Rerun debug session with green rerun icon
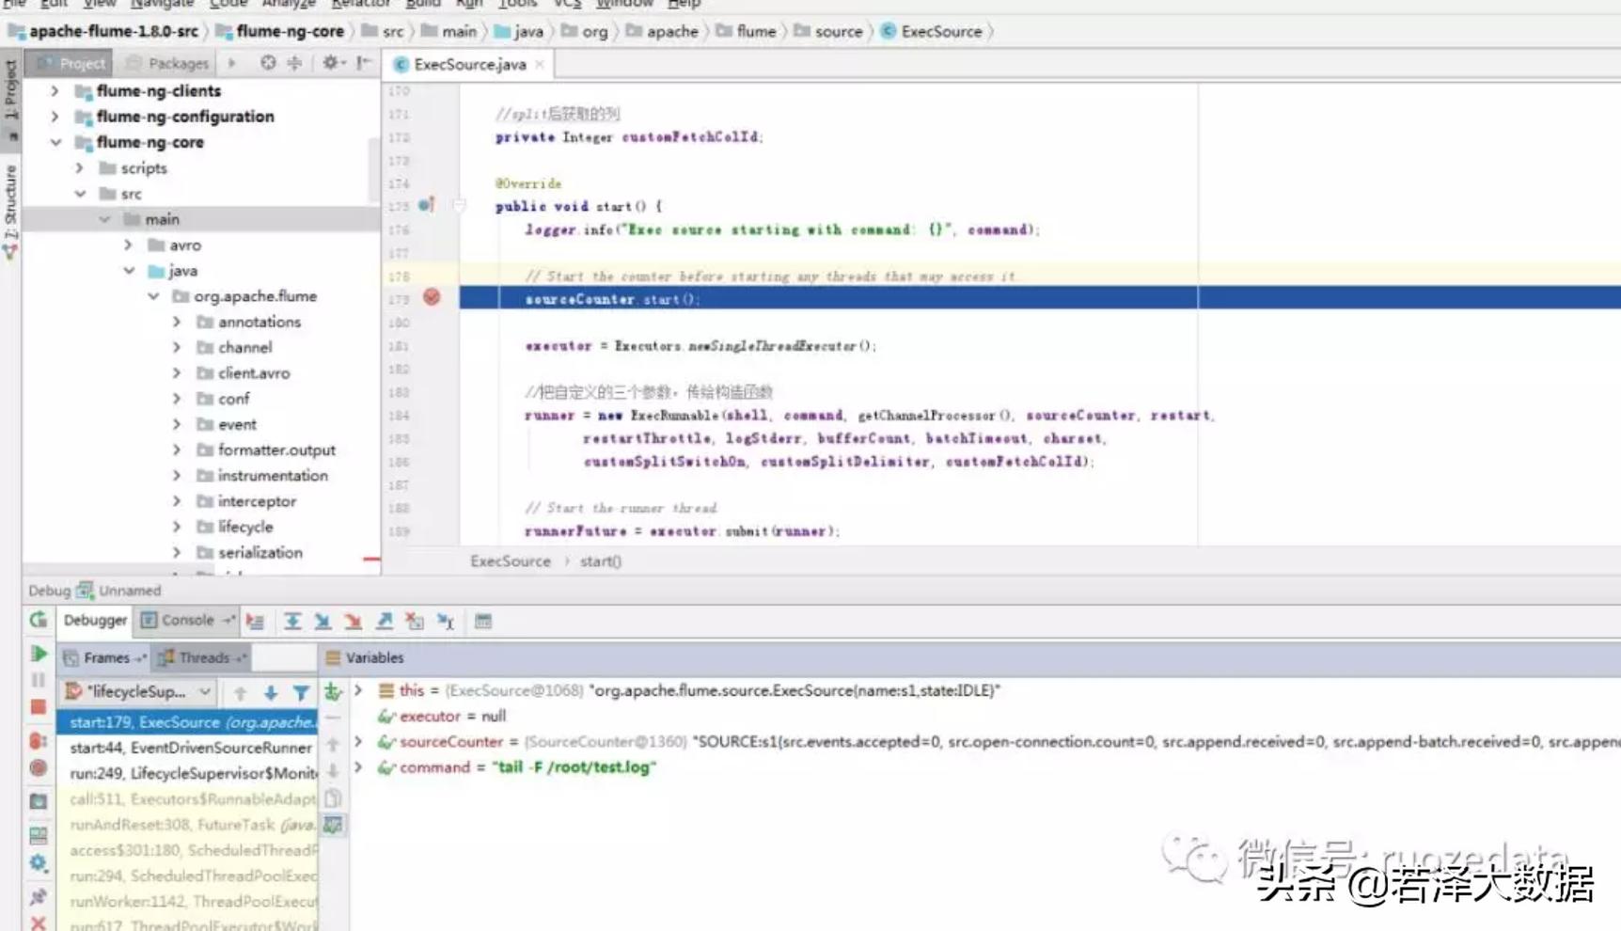Image resolution: width=1621 pixels, height=931 pixels. [x=39, y=620]
